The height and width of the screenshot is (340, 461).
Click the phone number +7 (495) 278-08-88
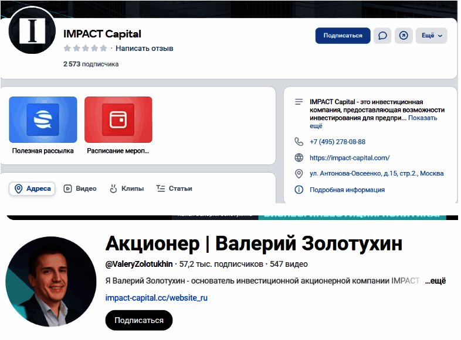pos(337,142)
